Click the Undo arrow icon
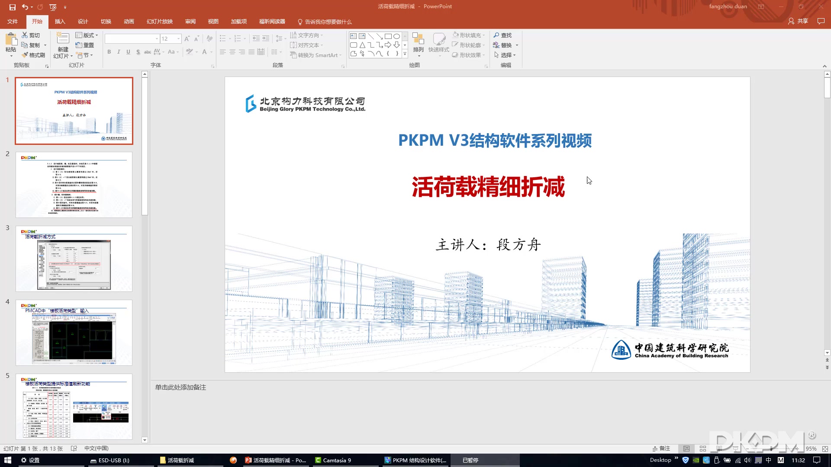 coord(25,7)
